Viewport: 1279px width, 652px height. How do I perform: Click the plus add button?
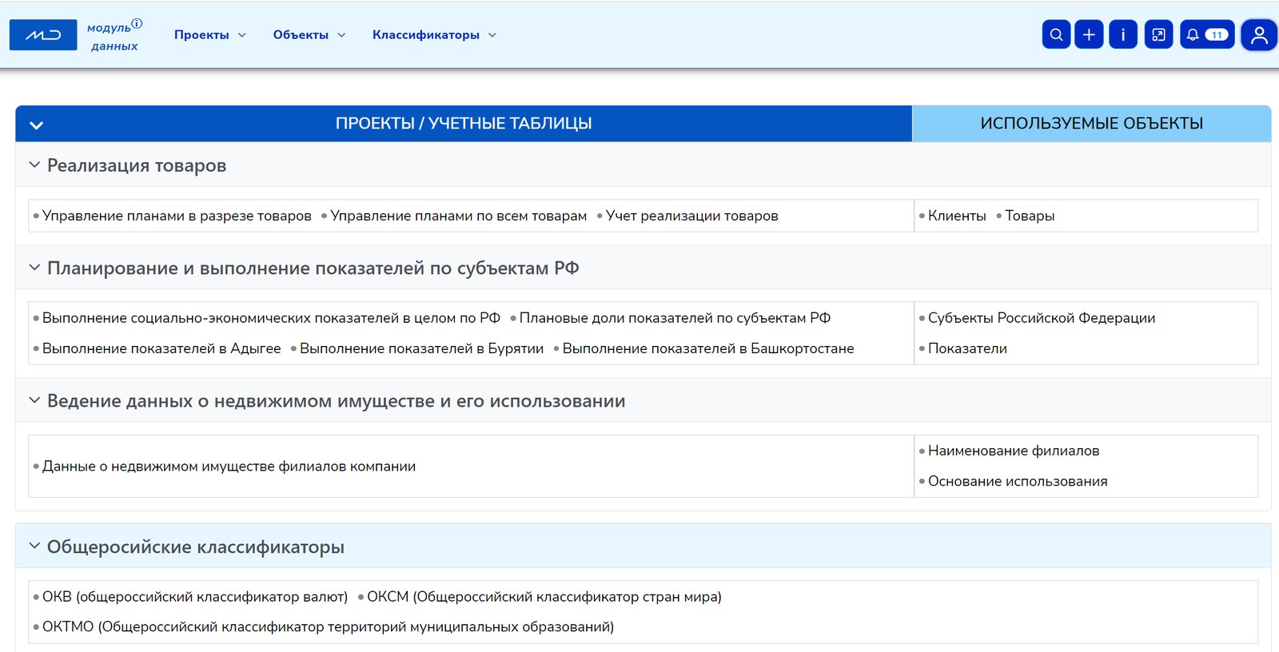coord(1089,34)
